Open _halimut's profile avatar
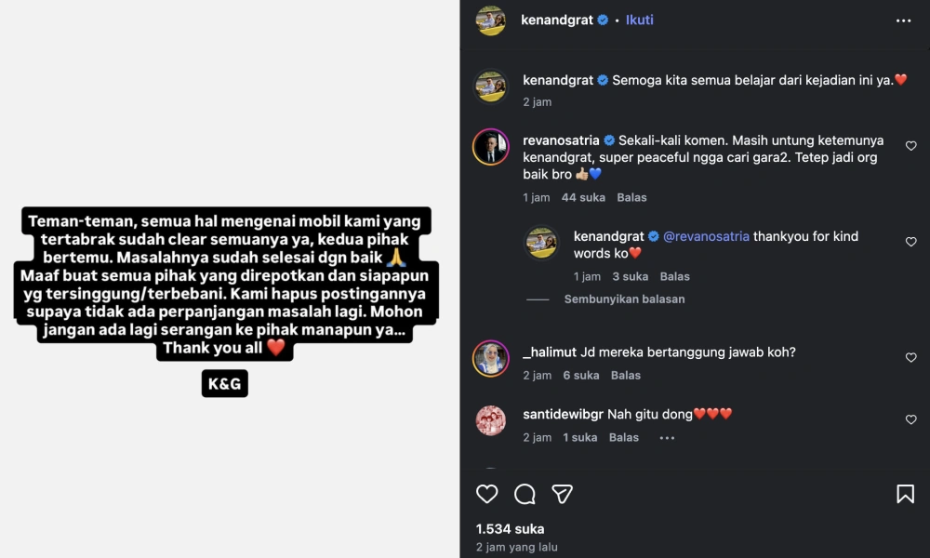 coord(491,358)
